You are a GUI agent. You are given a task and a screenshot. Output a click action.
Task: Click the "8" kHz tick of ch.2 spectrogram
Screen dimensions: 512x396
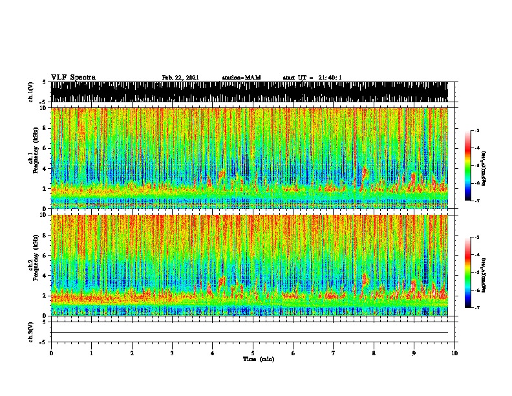(45, 236)
